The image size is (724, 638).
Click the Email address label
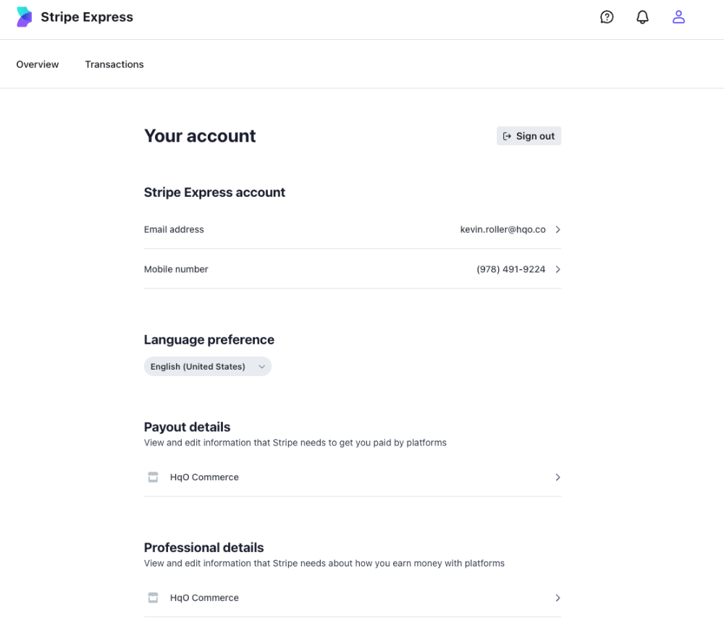[x=174, y=230]
